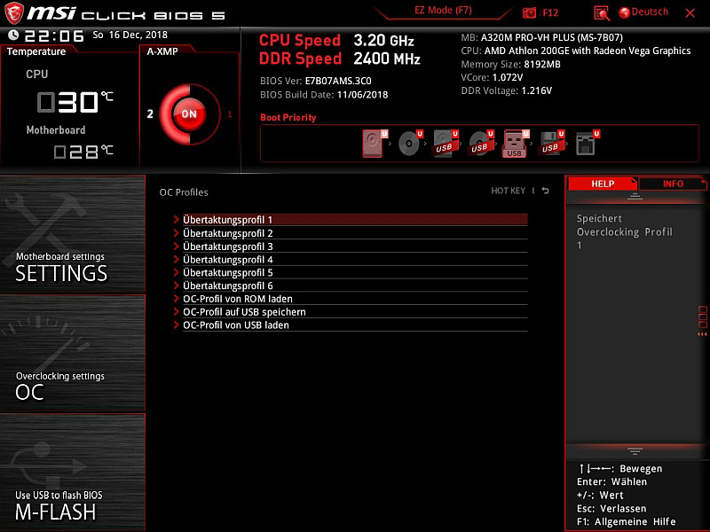Expand the chevron beside Übertaktungsprofil 2

(176, 233)
